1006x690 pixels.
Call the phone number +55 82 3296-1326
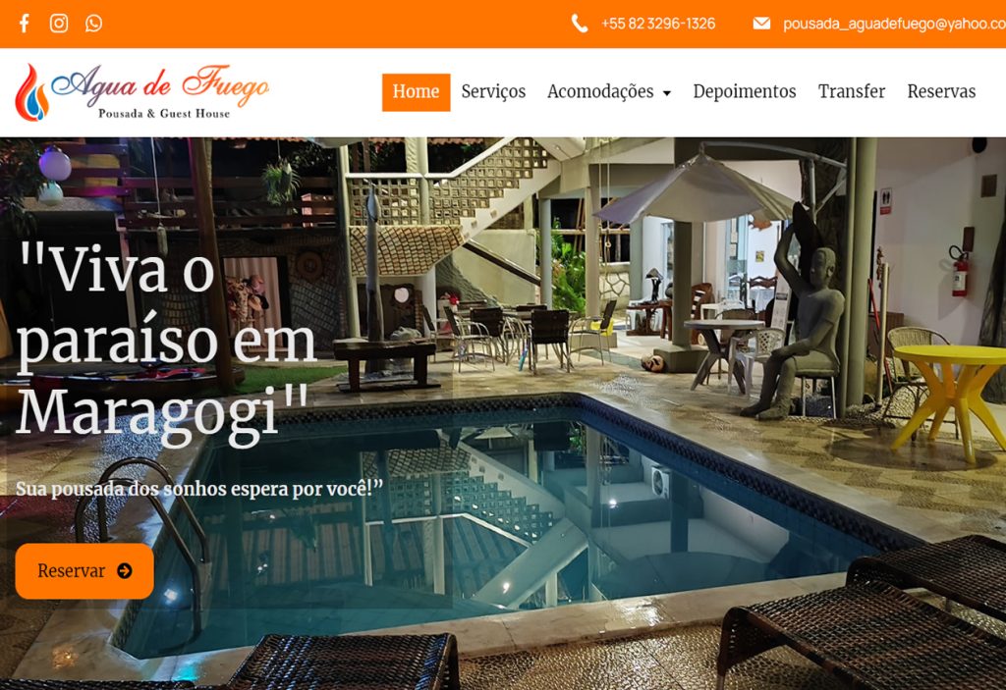click(658, 24)
